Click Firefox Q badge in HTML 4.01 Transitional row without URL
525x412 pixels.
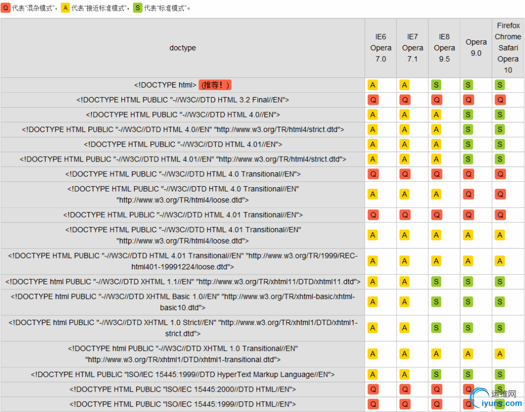tap(500, 215)
